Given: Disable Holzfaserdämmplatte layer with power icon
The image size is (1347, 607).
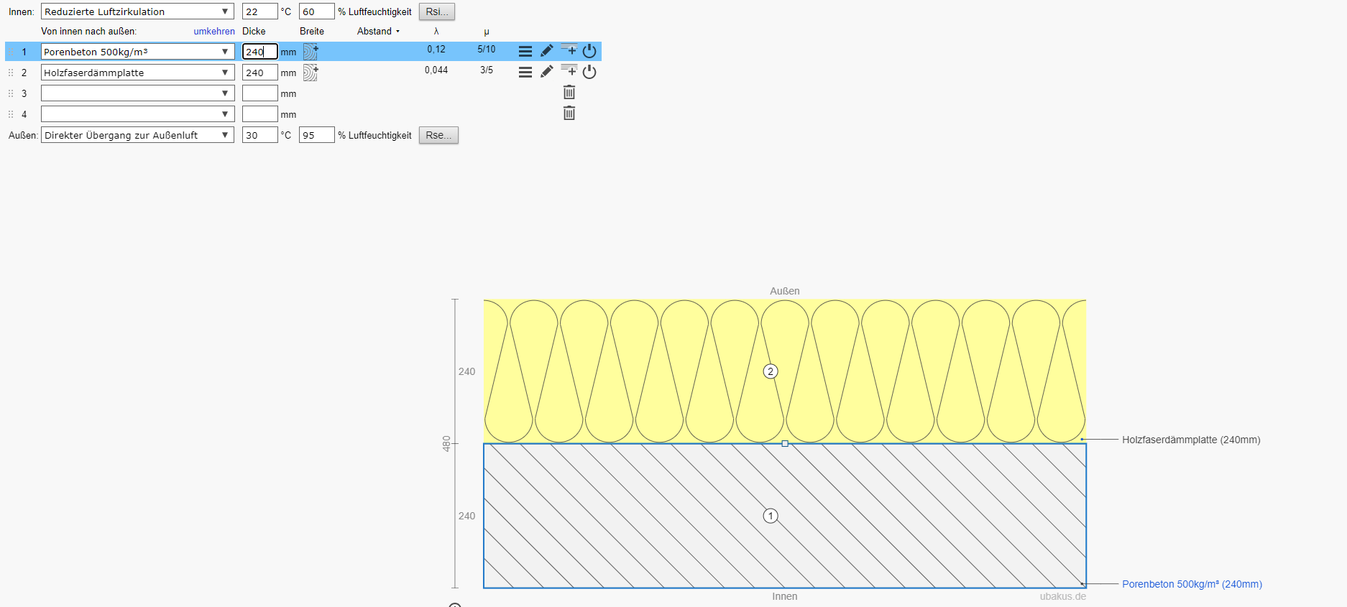Looking at the screenshot, I should [589, 72].
